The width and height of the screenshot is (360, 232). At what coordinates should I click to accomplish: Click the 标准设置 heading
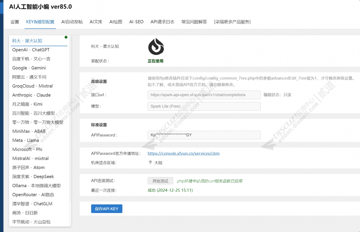99,125
